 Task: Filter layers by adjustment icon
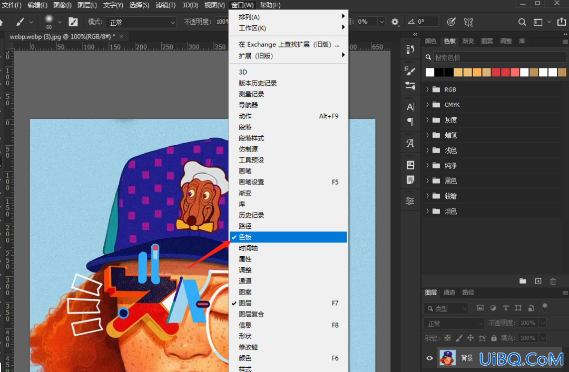tap(493, 308)
